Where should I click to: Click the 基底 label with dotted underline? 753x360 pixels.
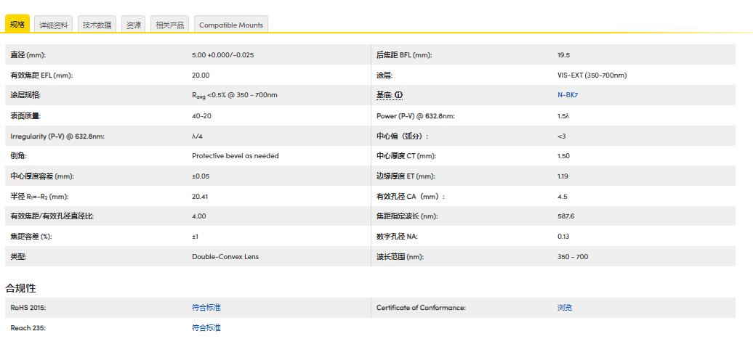pyautogui.click(x=384, y=95)
